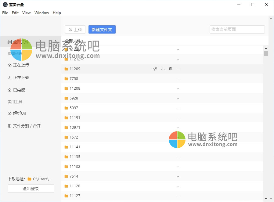Download folder 11209 with download arrow icon
The height and width of the screenshot is (202, 274).
(x=163, y=69)
